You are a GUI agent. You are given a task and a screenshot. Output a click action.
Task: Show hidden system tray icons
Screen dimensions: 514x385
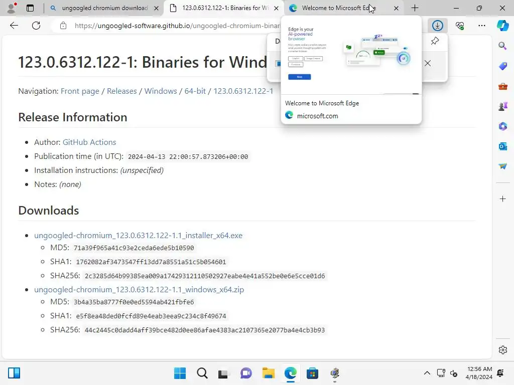coord(427,373)
